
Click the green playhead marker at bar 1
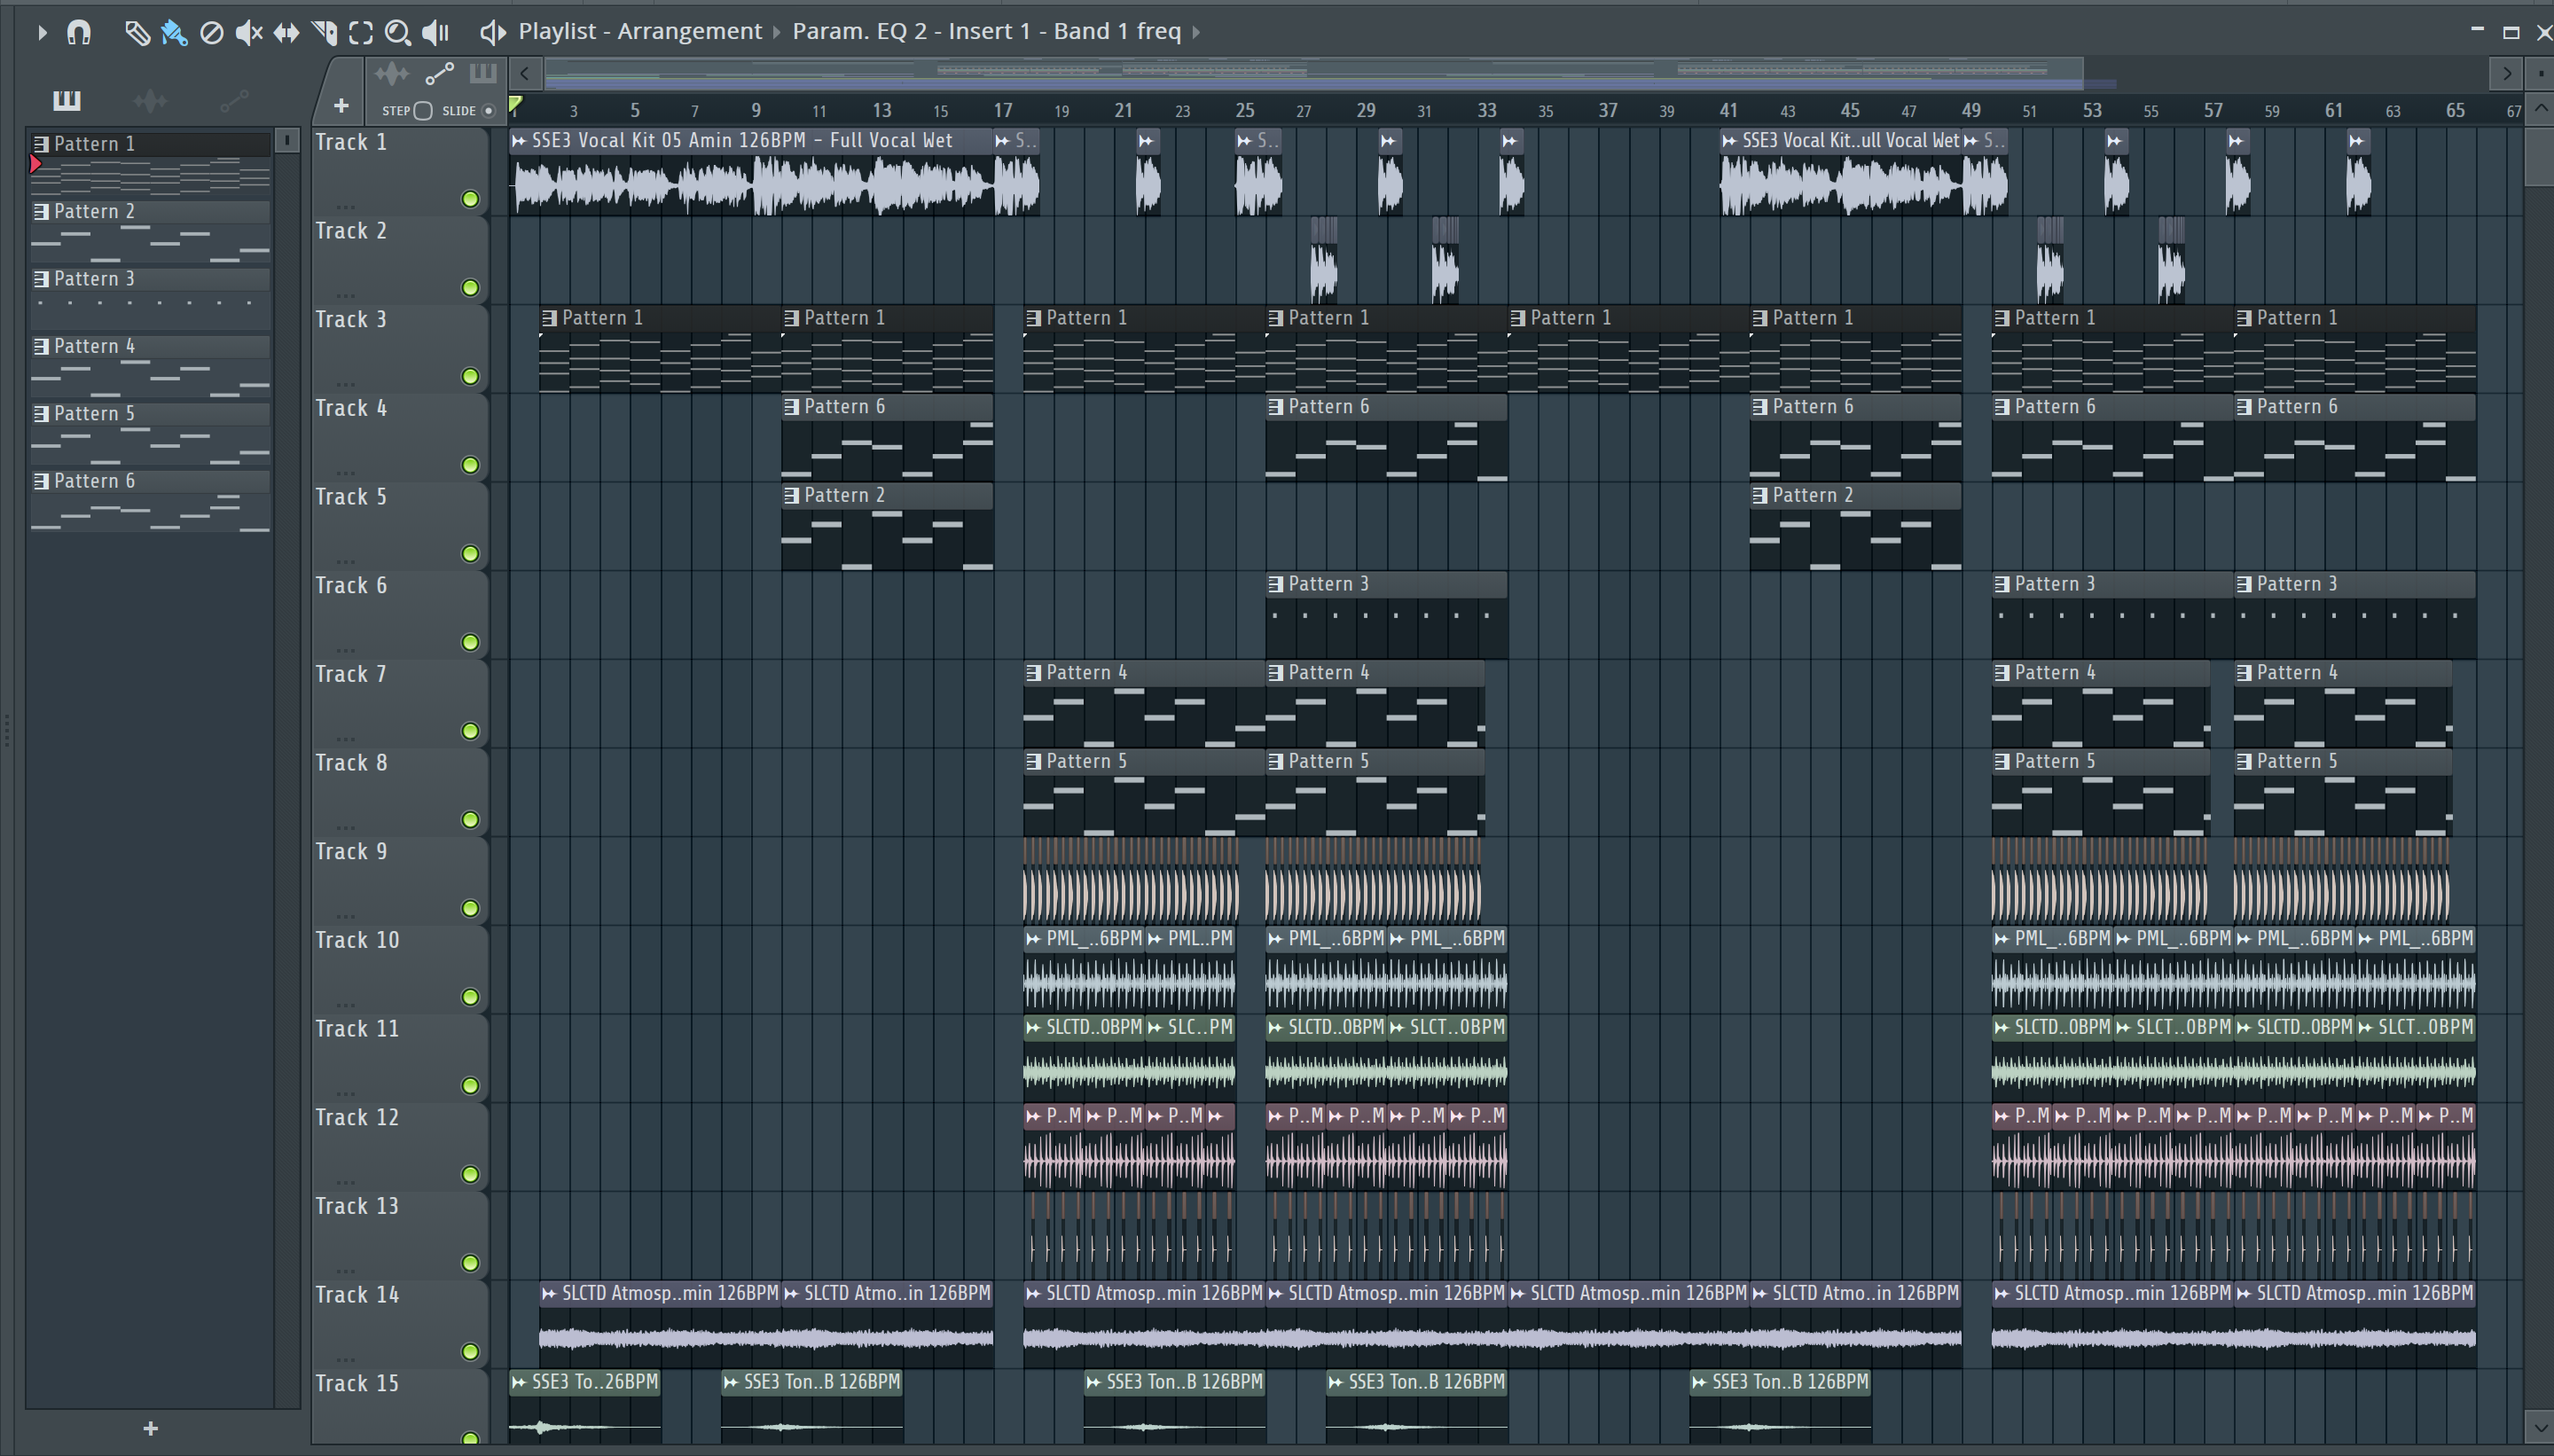click(x=515, y=105)
